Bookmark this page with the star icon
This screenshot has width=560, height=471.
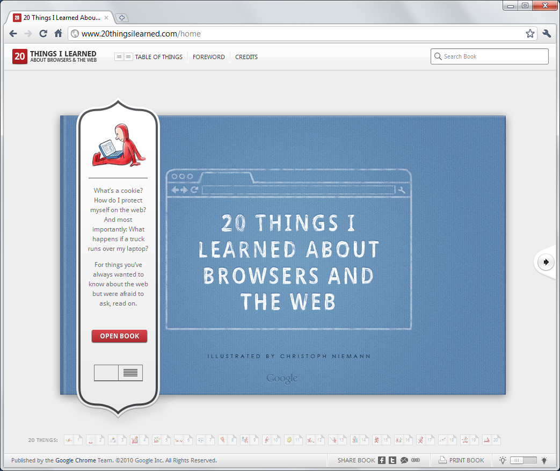(530, 34)
